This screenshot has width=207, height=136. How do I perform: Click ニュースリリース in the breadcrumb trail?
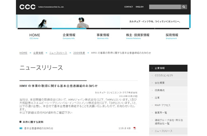(x=58, y=53)
